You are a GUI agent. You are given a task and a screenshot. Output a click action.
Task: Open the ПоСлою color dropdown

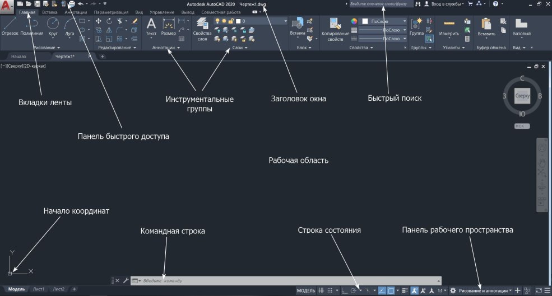[405, 21]
